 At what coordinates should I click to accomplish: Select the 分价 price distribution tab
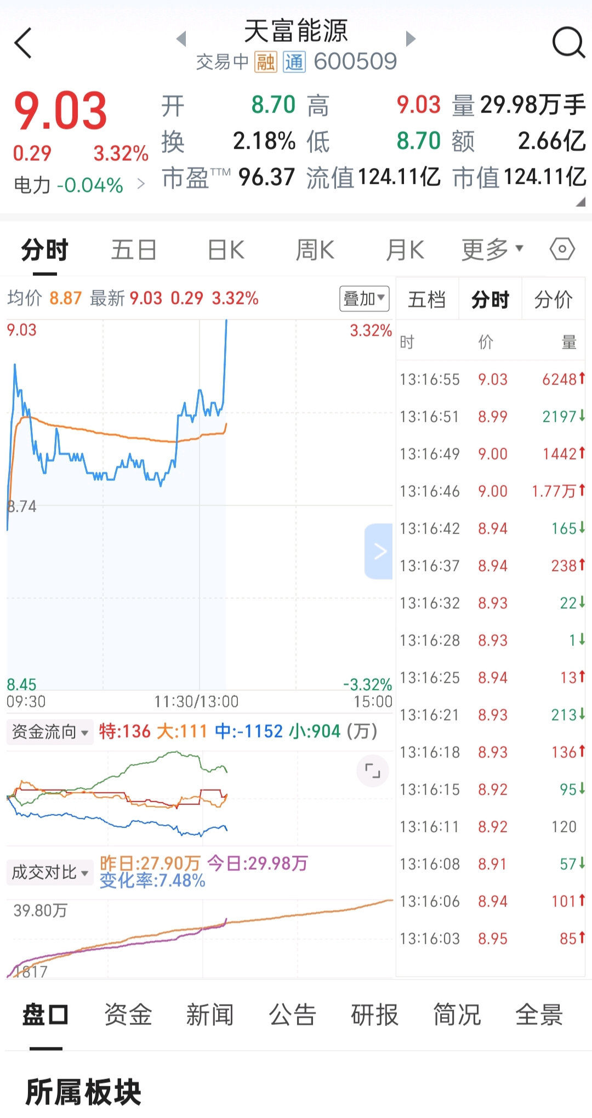pyautogui.click(x=554, y=299)
